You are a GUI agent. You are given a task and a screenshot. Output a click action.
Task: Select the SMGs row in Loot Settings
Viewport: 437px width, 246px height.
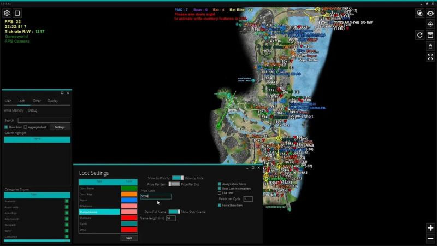point(99,230)
